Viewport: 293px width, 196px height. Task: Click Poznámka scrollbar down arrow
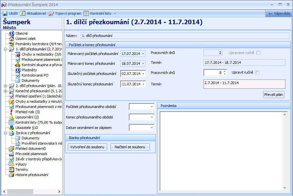tap(284, 188)
